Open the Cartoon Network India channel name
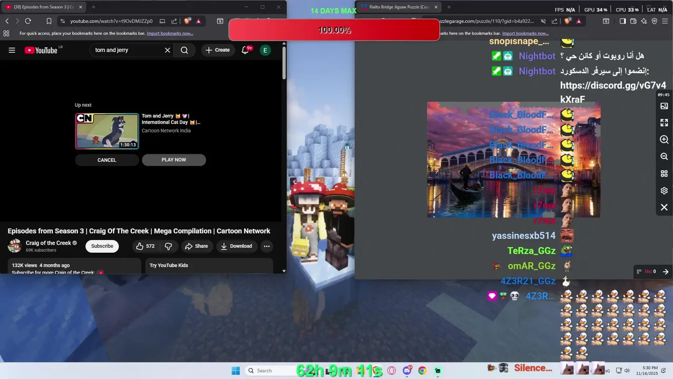This screenshot has width=673, height=379. point(166,131)
